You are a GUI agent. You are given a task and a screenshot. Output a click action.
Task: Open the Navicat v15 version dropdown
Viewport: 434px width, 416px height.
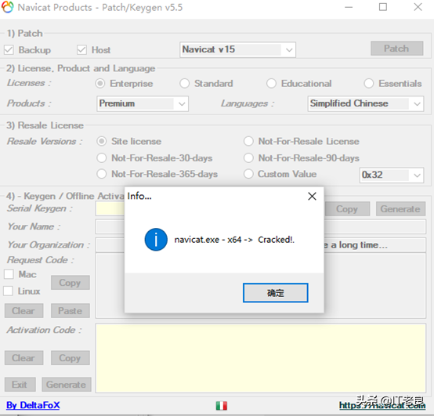click(x=237, y=50)
